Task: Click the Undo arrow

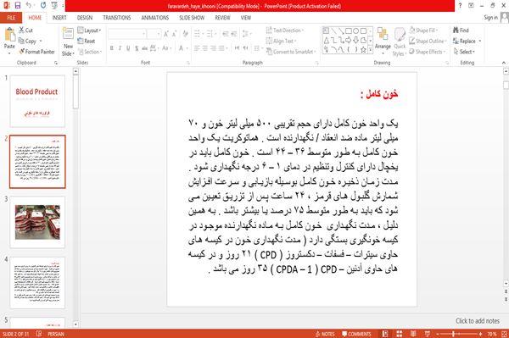Action: click(29, 6)
